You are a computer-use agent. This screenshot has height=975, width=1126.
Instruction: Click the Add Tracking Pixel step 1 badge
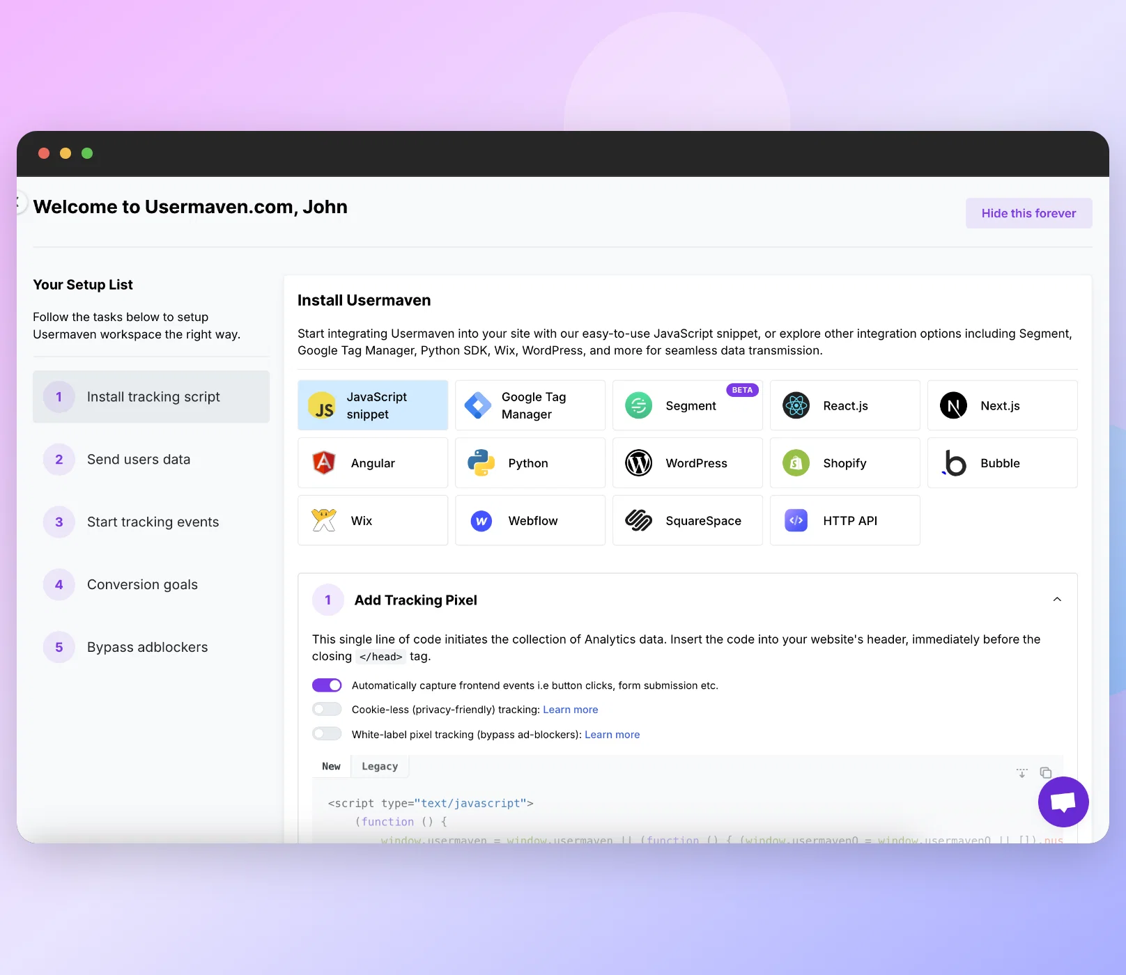[x=328, y=600]
